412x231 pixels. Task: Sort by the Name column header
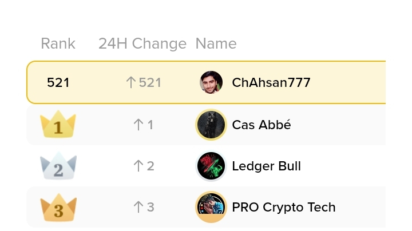pyautogui.click(x=216, y=43)
